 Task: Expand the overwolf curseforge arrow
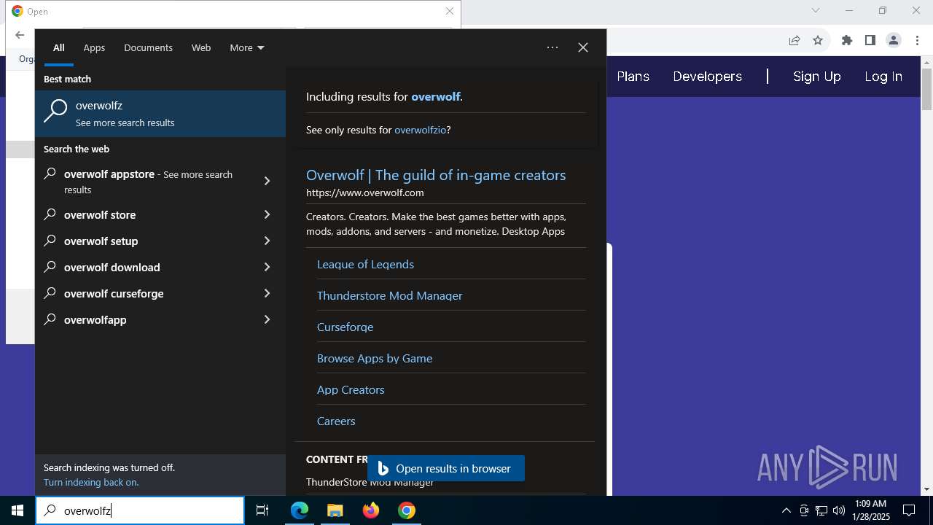[267, 293]
